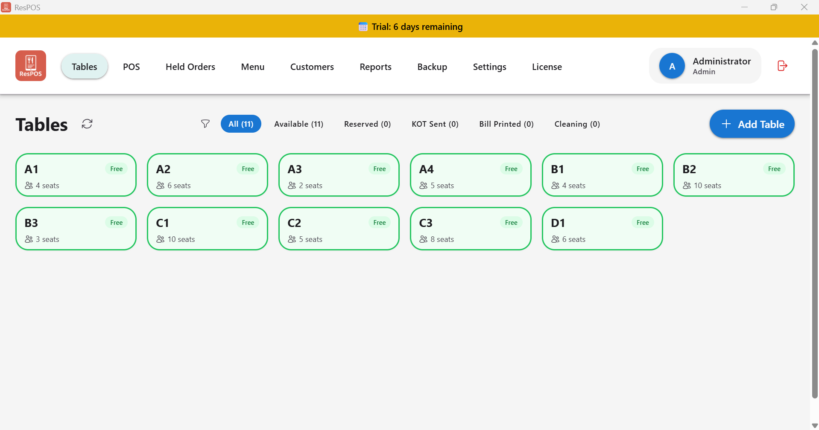Click '2 seats' on table A3

click(310, 186)
